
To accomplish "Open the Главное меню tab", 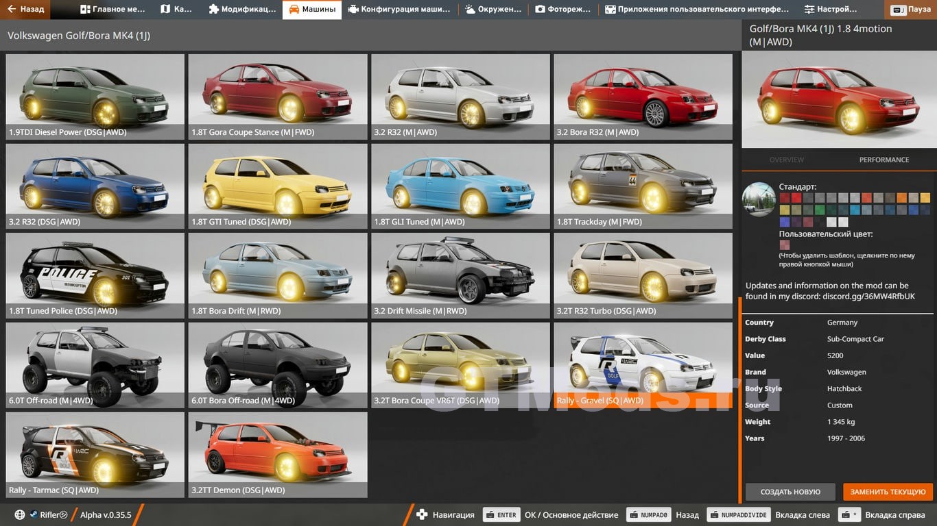I will tap(112, 10).
